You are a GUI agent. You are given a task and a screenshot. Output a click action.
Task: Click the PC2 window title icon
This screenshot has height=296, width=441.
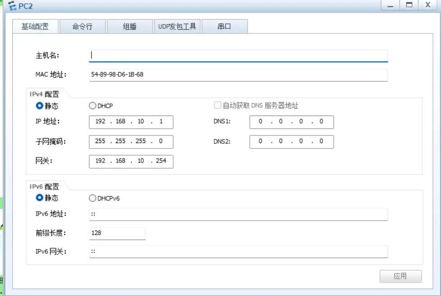12,5
